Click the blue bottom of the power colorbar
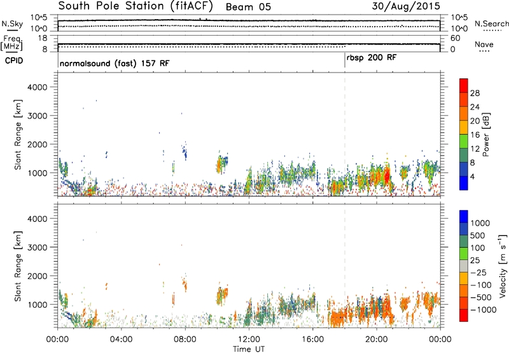Viewport: 509px width, 353px height. (464, 183)
